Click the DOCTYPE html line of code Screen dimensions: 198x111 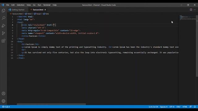(x=25, y=17)
